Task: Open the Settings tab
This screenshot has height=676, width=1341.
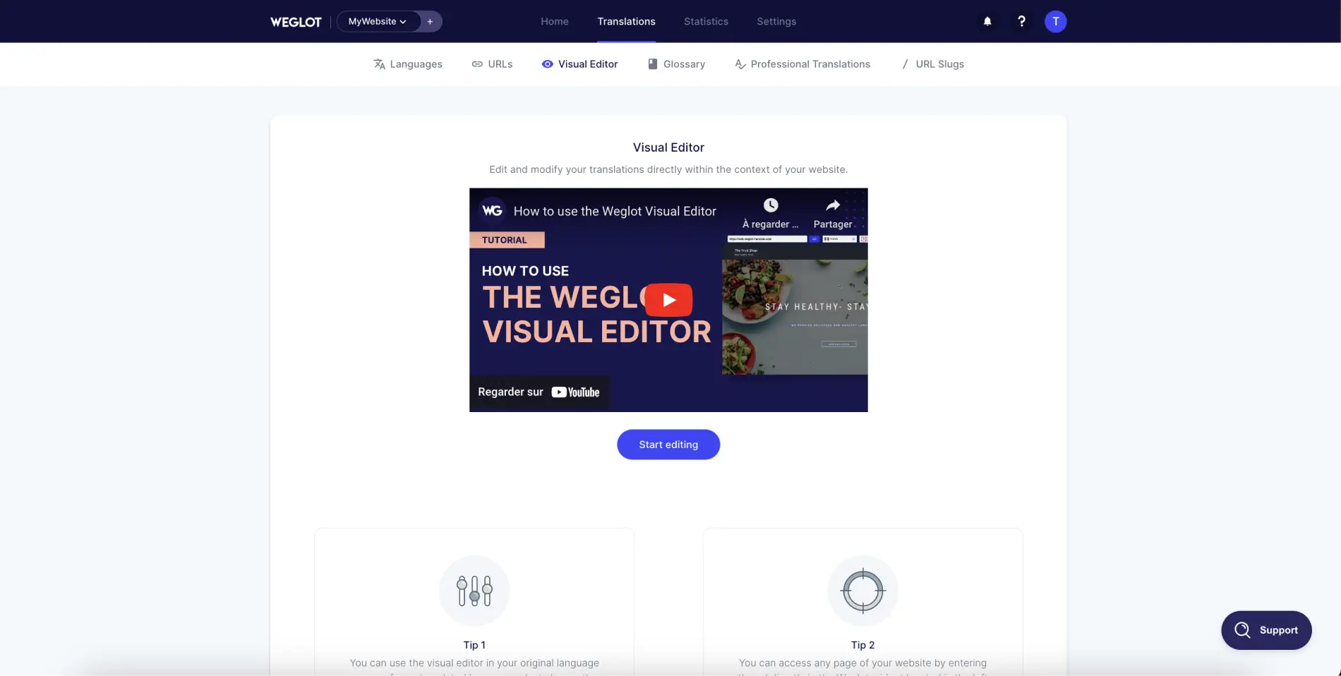Action: (776, 21)
